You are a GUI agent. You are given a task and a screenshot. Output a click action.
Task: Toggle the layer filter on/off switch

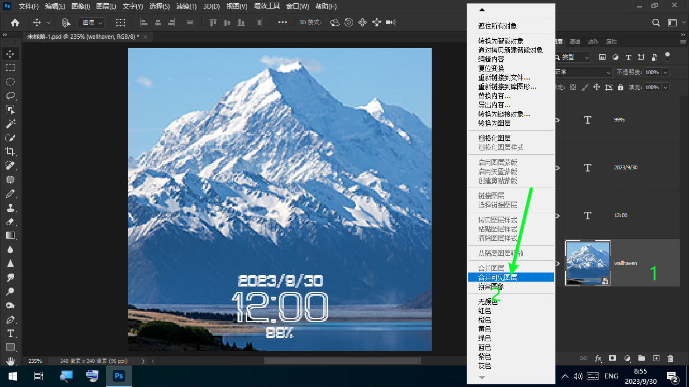tap(667, 56)
